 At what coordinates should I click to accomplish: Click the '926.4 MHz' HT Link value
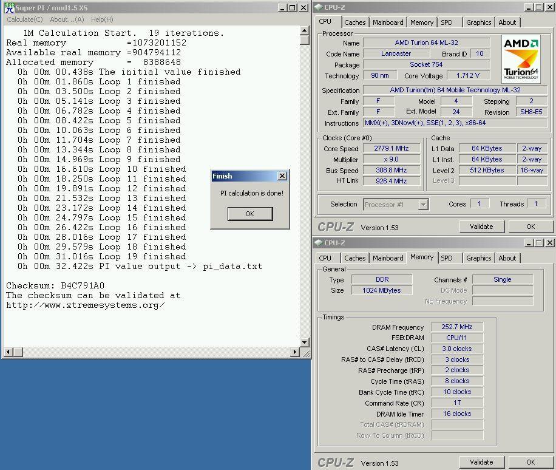click(x=392, y=181)
